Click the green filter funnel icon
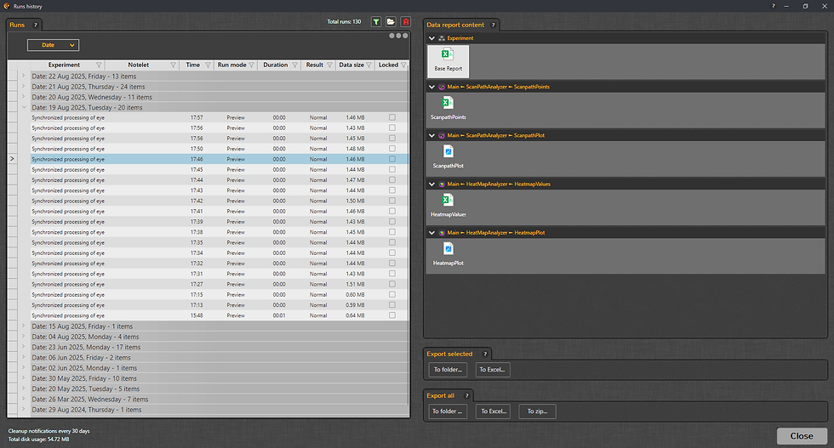The height and width of the screenshot is (448, 834). [x=376, y=22]
